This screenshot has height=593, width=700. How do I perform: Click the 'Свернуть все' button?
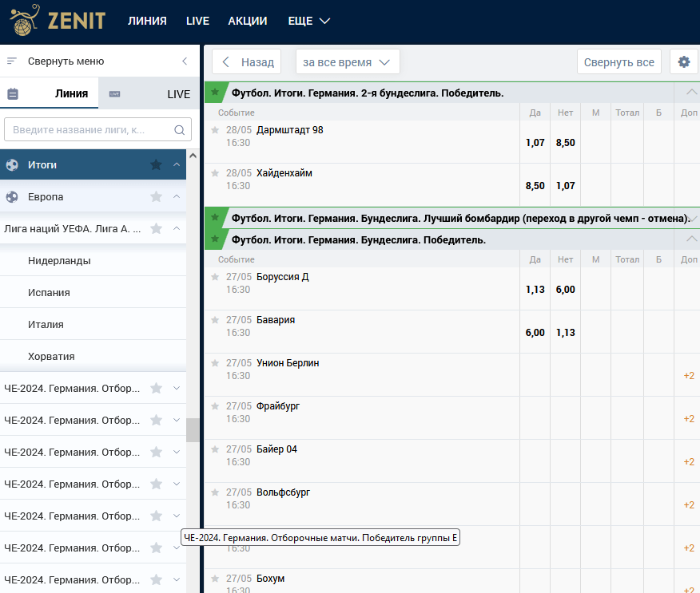618,62
